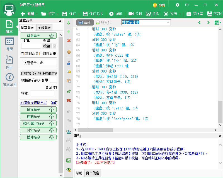Click the 我知道了，以后不必提示 link
This screenshot has height=178, width=223.
coord(95,162)
